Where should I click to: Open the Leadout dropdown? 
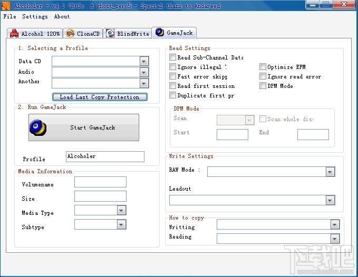pyautogui.click(x=330, y=201)
